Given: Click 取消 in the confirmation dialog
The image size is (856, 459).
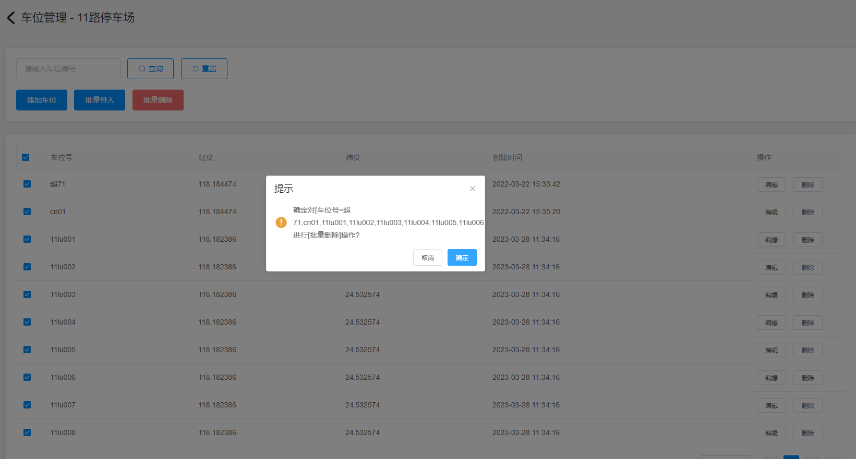Looking at the screenshot, I should pyautogui.click(x=427, y=257).
